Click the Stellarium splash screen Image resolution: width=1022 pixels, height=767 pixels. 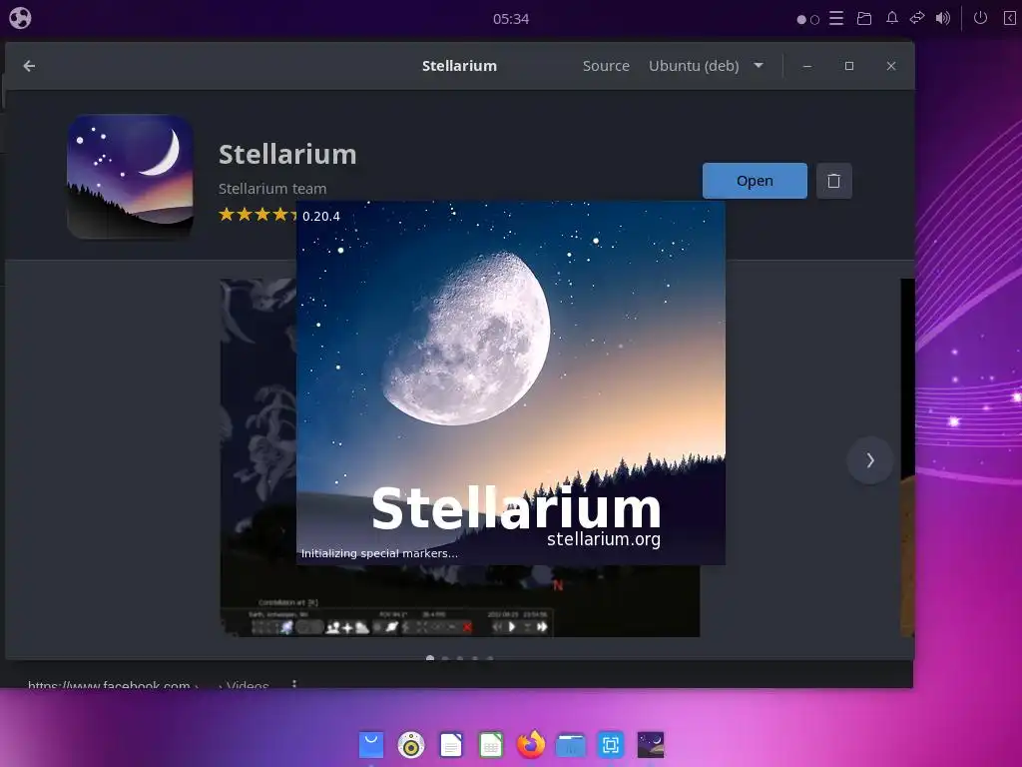click(510, 383)
